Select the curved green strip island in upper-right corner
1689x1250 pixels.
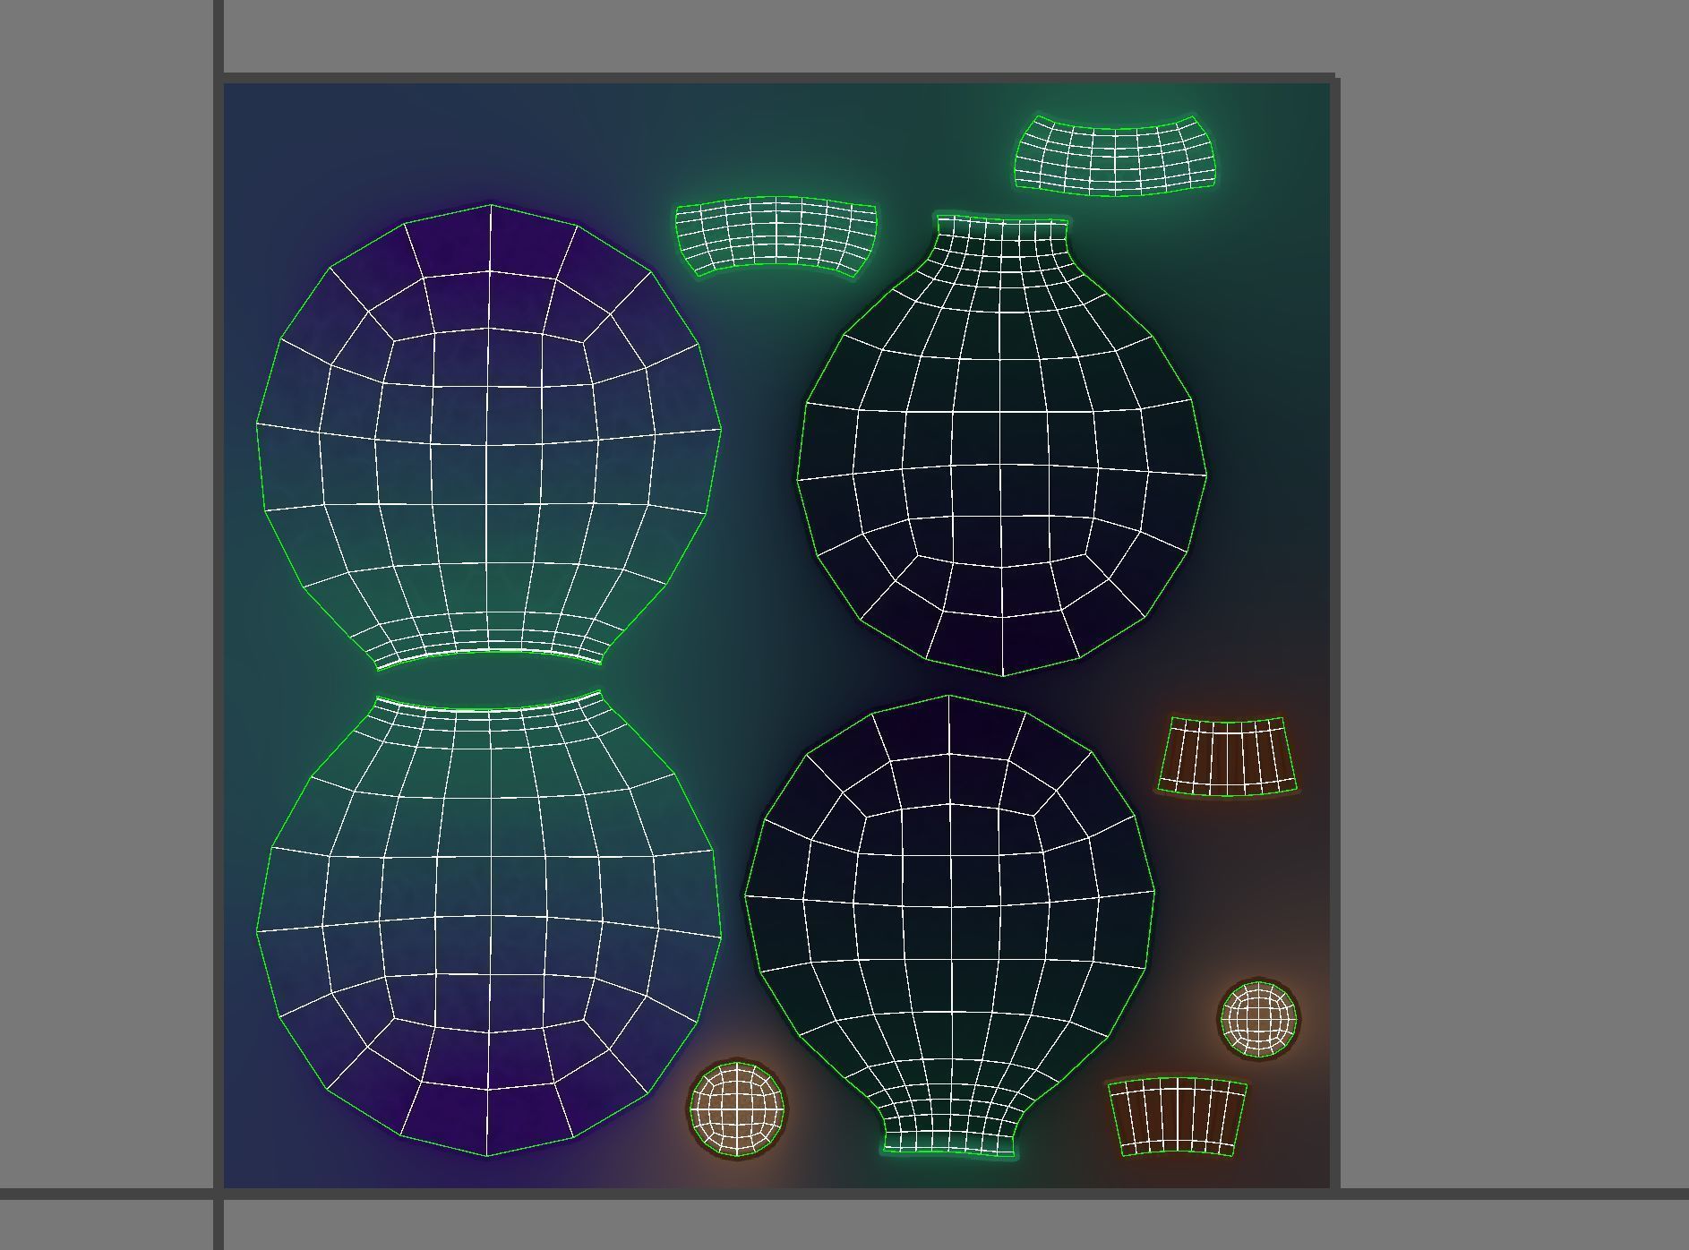(1116, 154)
